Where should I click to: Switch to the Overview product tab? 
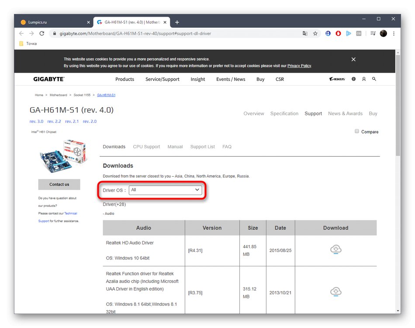(x=253, y=113)
